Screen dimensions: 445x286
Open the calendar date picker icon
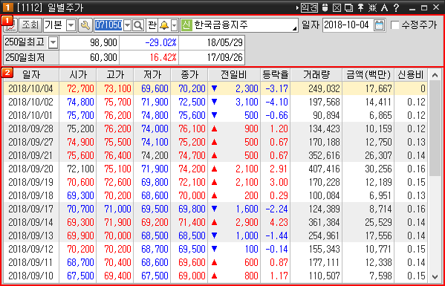(379, 25)
